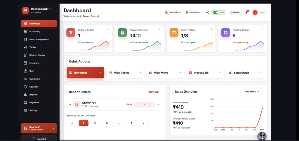299x141 pixels.
Task: Expand the Sales Graph chevron
Action: 260,73
